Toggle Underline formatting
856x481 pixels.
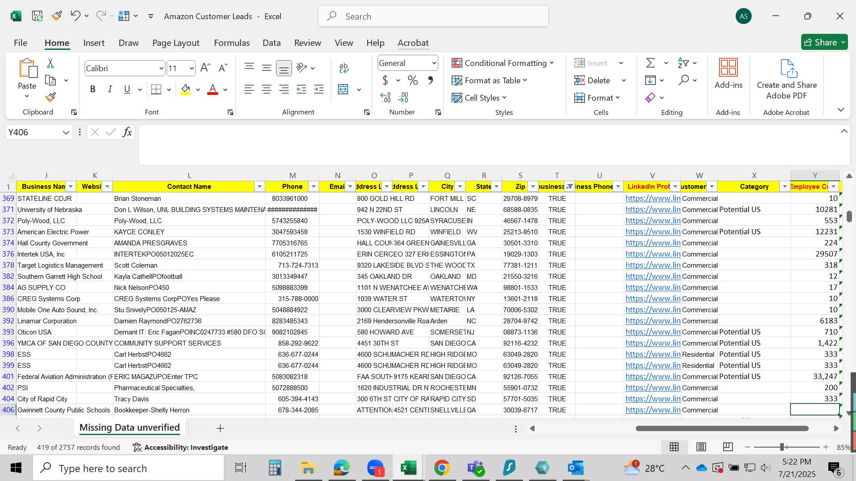(127, 89)
